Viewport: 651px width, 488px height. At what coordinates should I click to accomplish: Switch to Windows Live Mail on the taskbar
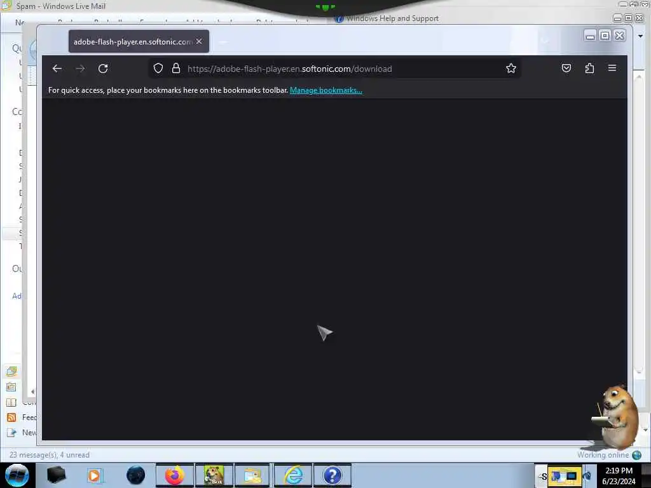253,475
